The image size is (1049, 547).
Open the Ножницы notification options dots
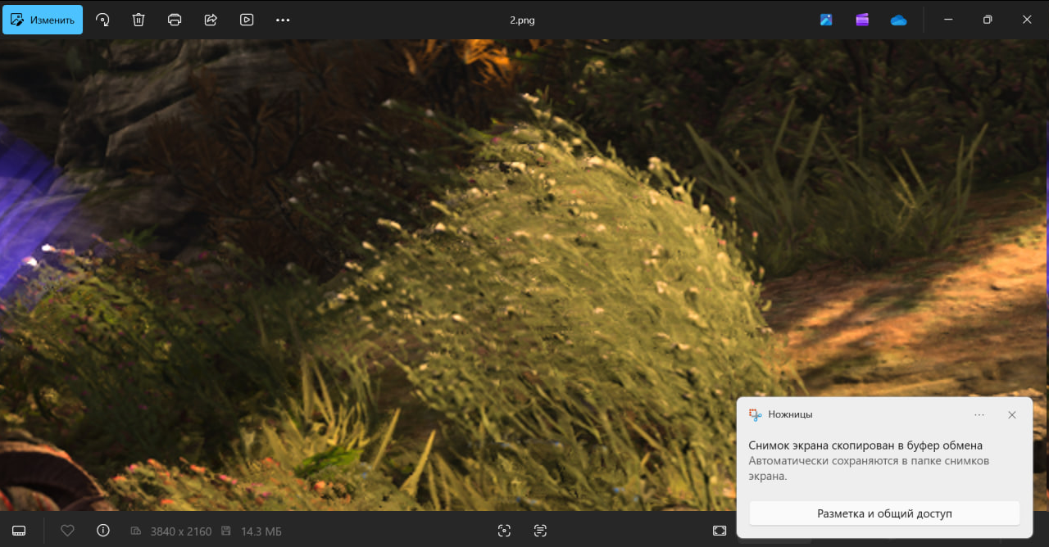[x=979, y=415]
